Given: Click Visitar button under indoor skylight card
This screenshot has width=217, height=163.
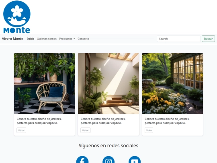Looking at the screenshot, I should coord(85,130).
